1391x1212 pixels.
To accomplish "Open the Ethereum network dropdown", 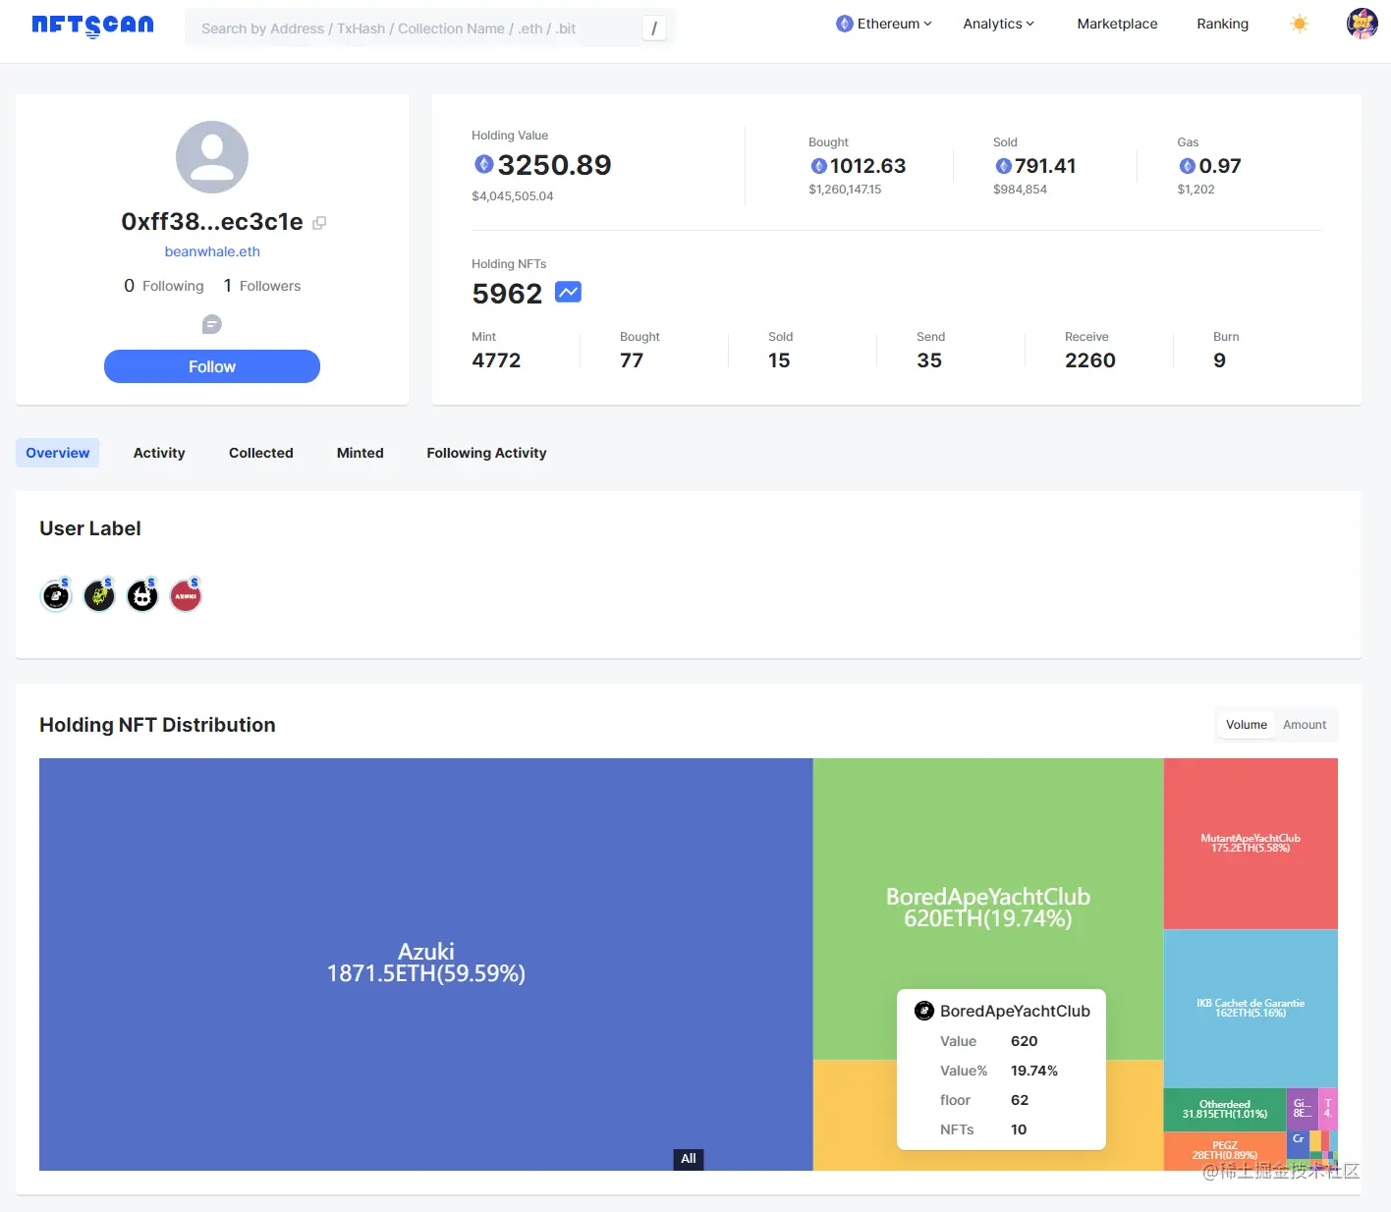I will point(884,24).
